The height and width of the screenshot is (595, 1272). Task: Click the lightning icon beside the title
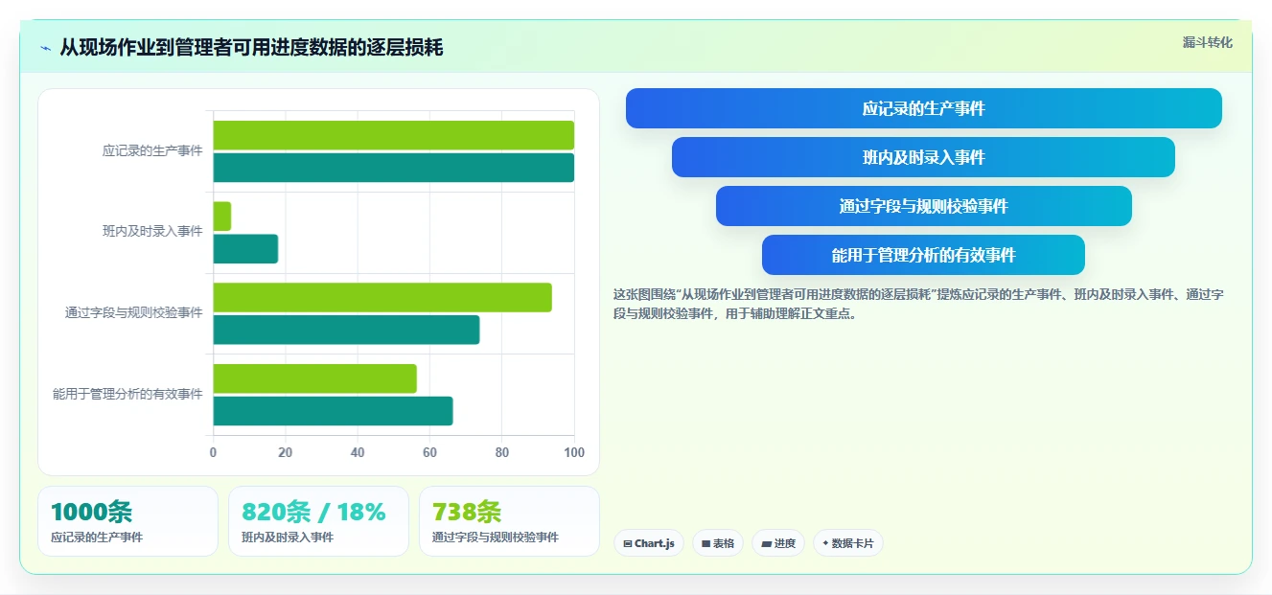click(46, 48)
